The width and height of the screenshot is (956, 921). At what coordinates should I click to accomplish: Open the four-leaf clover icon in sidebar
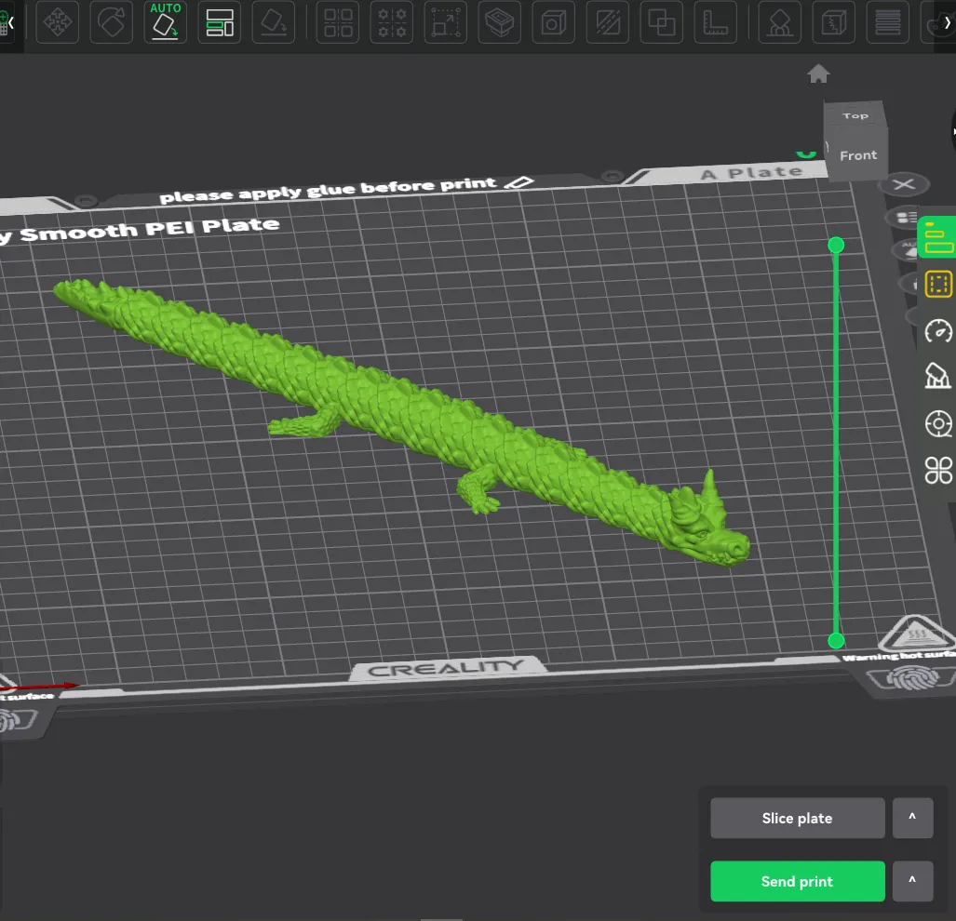point(938,470)
